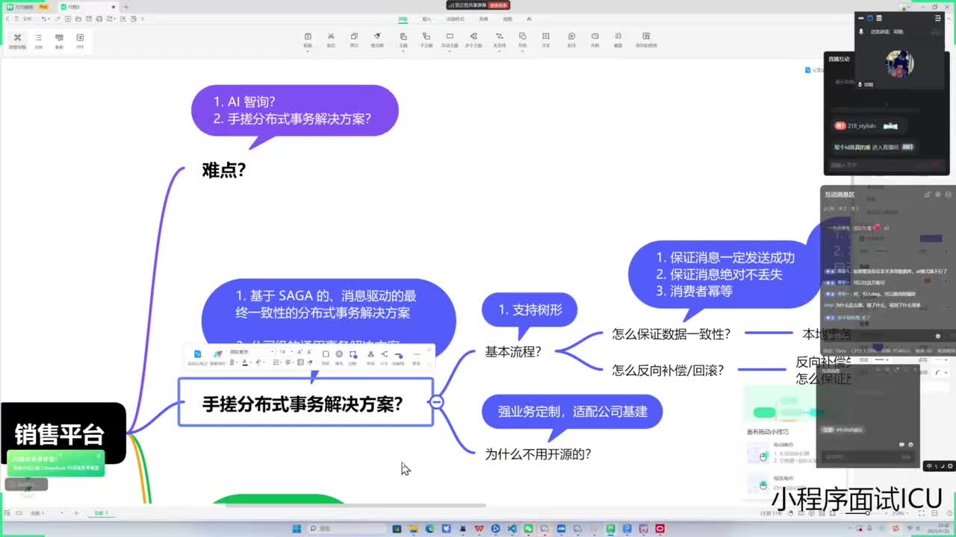The image size is (956, 537).
Task: Open the Windows Start button on taskbar
Action: click(x=297, y=528)
